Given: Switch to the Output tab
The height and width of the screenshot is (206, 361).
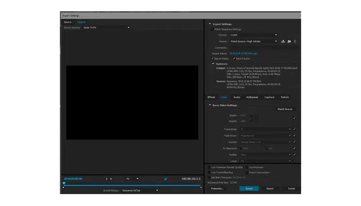Looking at the screenshot, I should (x=81, y=22).
